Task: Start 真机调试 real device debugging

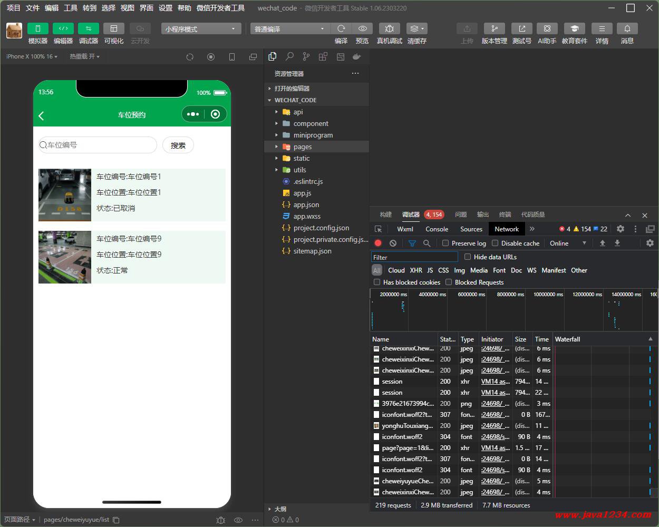Action: (x=389, y=28)
